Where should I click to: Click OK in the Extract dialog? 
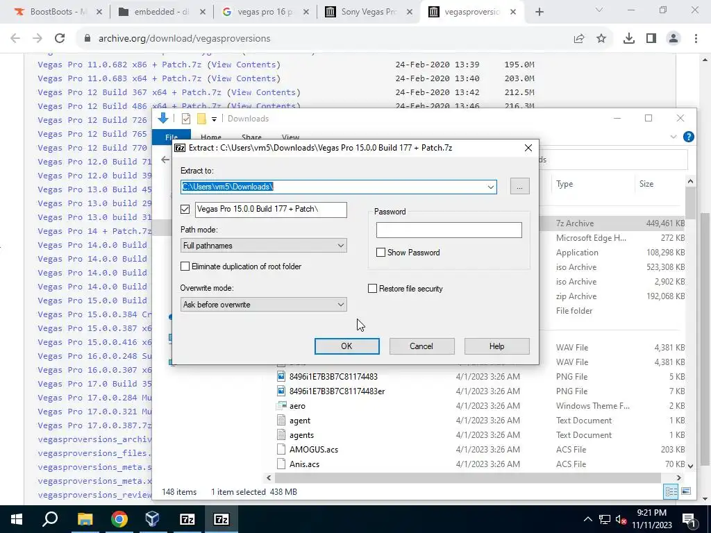click(x=347, y=346)
